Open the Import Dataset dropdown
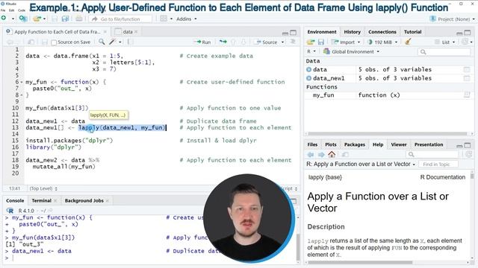Image resolution: width=478 pixels, height=268 pixels. (345, 42)
